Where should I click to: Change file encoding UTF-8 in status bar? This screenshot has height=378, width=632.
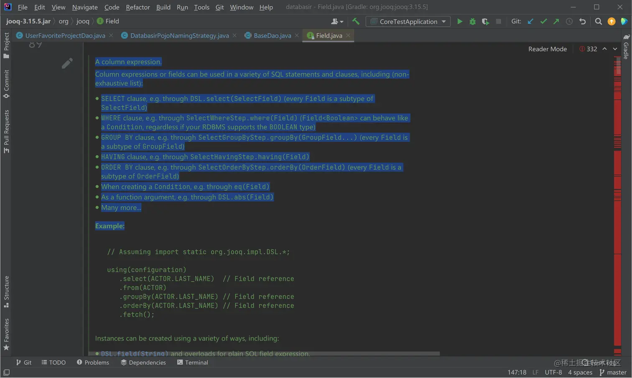[x=553, y=372]
